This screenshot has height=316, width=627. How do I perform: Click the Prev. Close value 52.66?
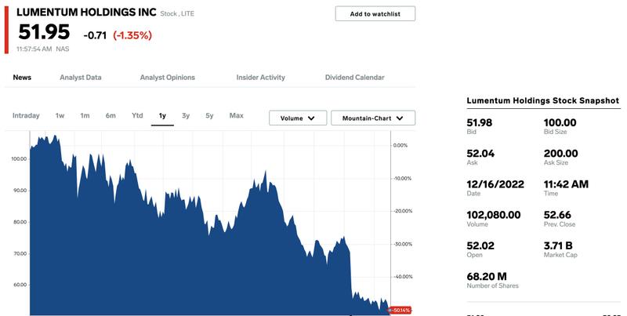pos(557,215)
